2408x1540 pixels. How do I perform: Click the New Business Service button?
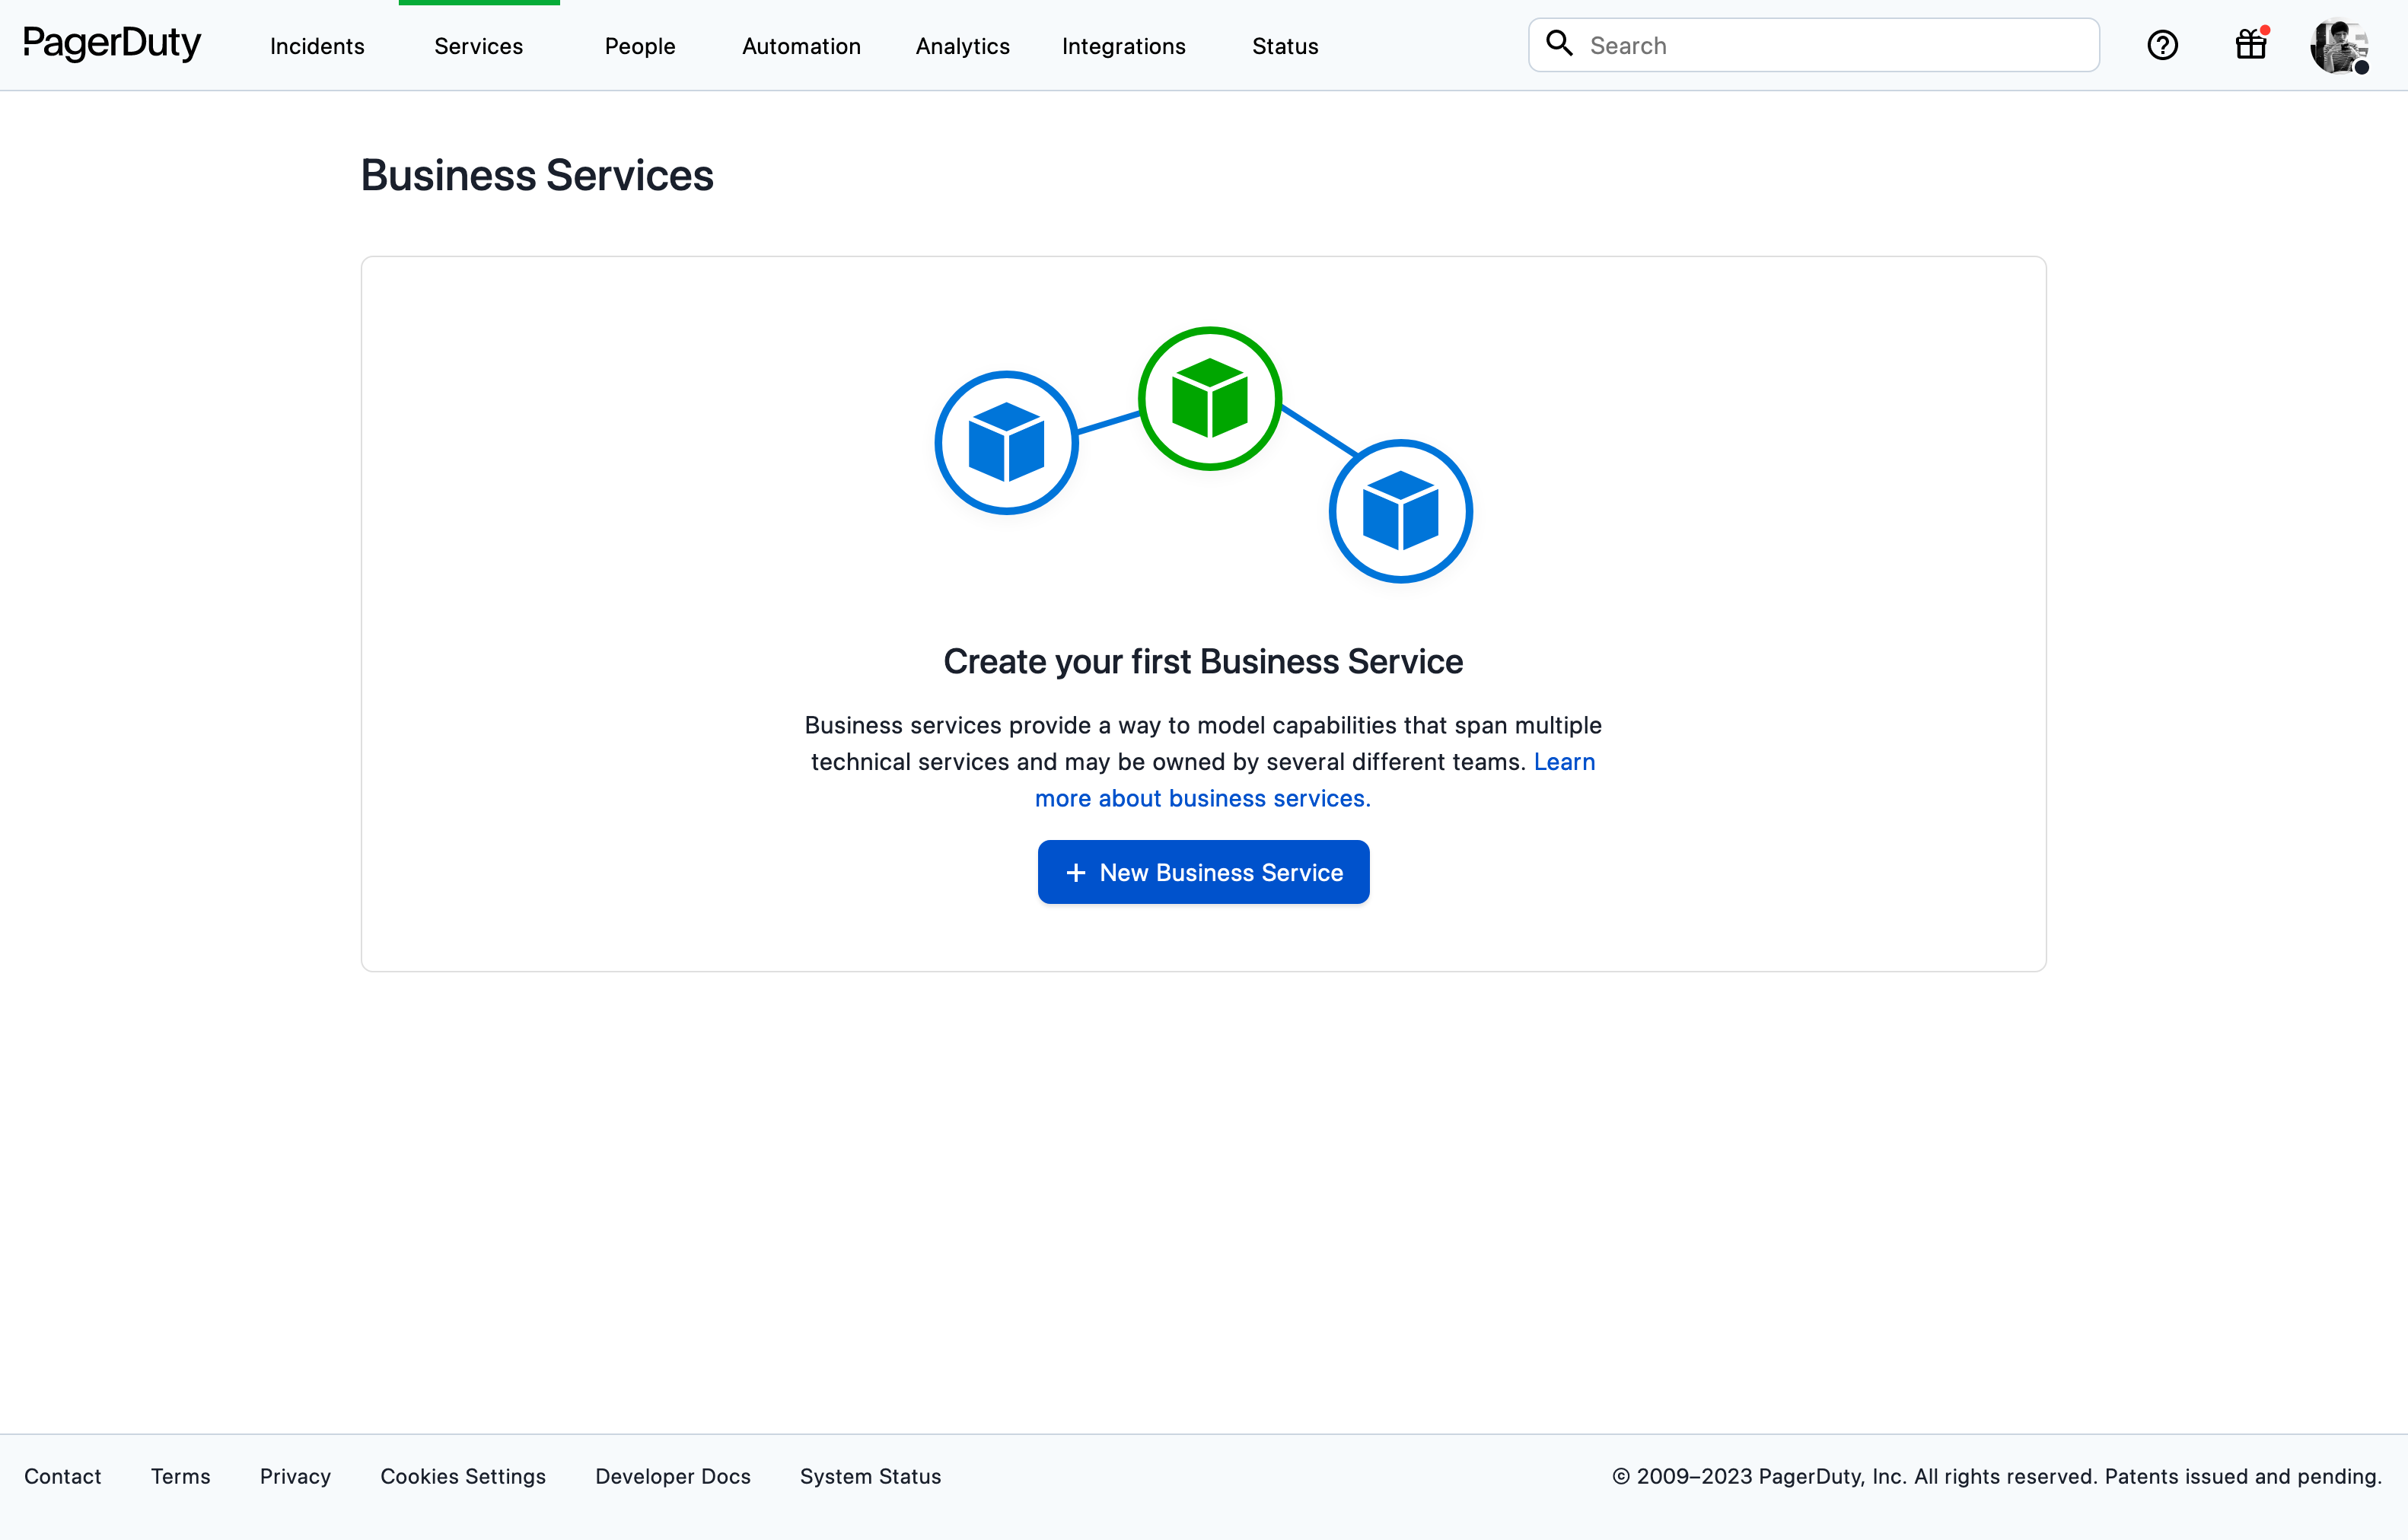coord(1203,872)
